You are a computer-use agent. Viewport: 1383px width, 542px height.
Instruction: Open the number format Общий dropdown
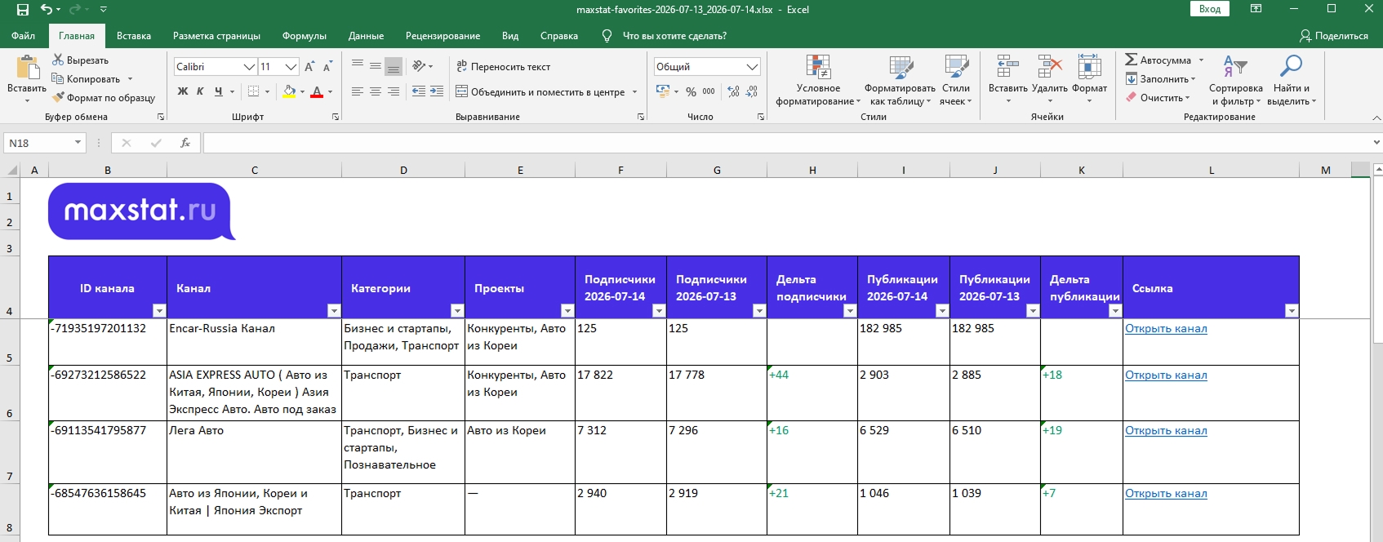752,67
